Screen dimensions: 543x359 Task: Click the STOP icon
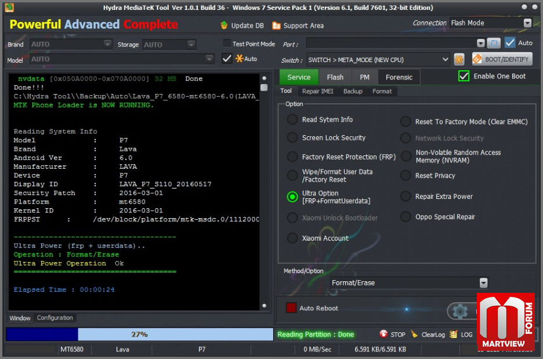(383, 334)
